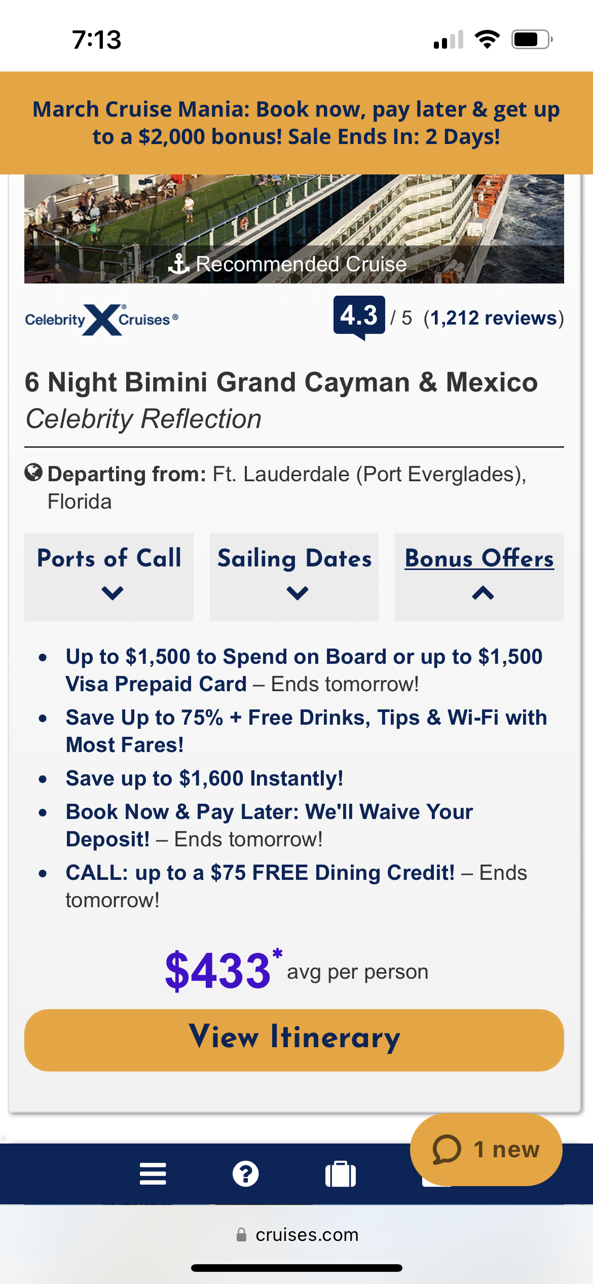This screenshot has width=593, height=1284.
Task: Tap the 4.3 rating badge
Action: click(x=359, y=316)
